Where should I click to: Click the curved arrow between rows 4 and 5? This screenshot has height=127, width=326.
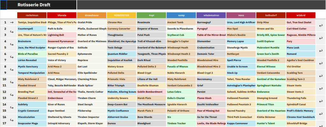tap(12, 45)
